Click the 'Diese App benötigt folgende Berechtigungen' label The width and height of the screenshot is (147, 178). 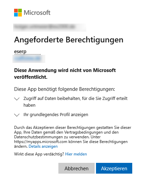point(64,89)
